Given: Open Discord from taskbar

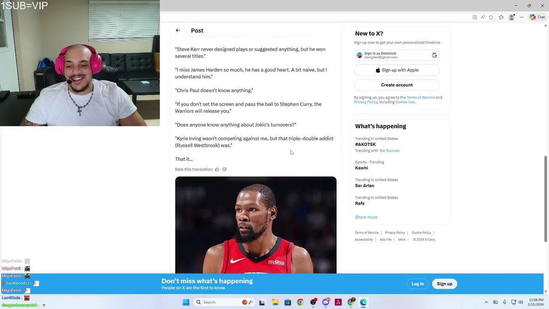Looking at the screenshot, I should pyautogui.click(x=326, y=302).
